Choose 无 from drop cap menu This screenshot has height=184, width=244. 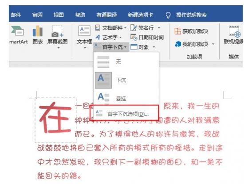tap(118, 62)
